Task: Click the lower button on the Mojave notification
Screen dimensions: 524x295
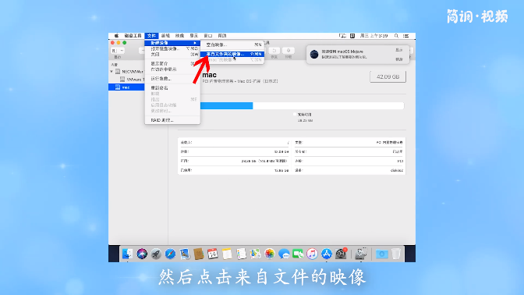Action: click(x=399, y=59)
